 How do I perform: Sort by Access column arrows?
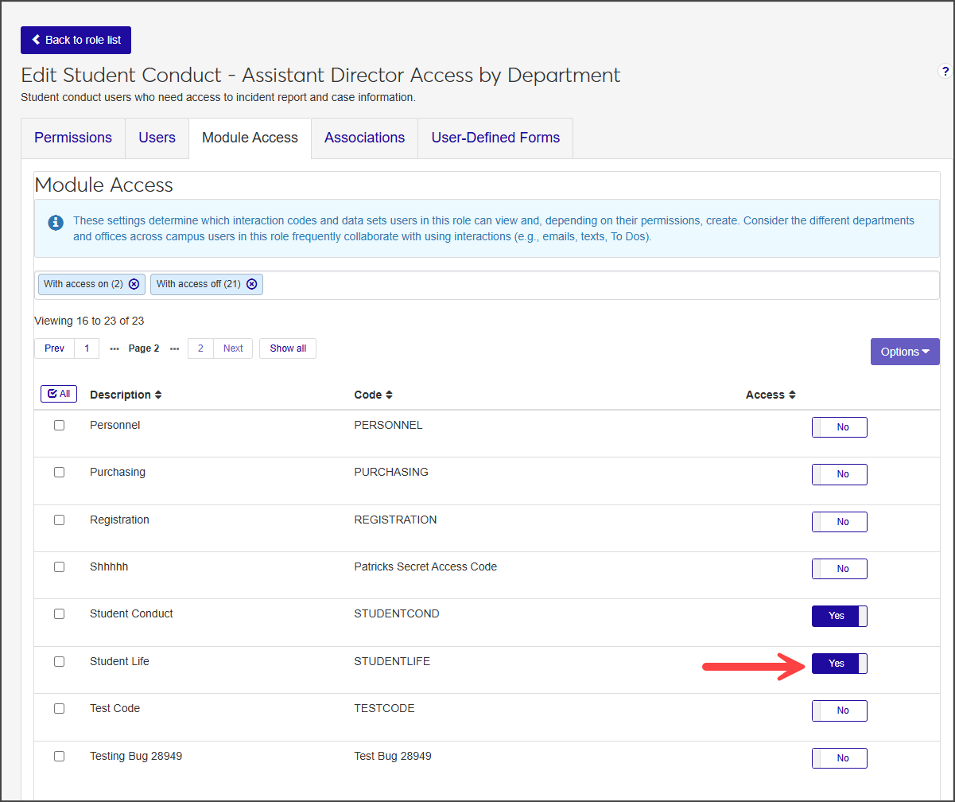coord(792,395)
